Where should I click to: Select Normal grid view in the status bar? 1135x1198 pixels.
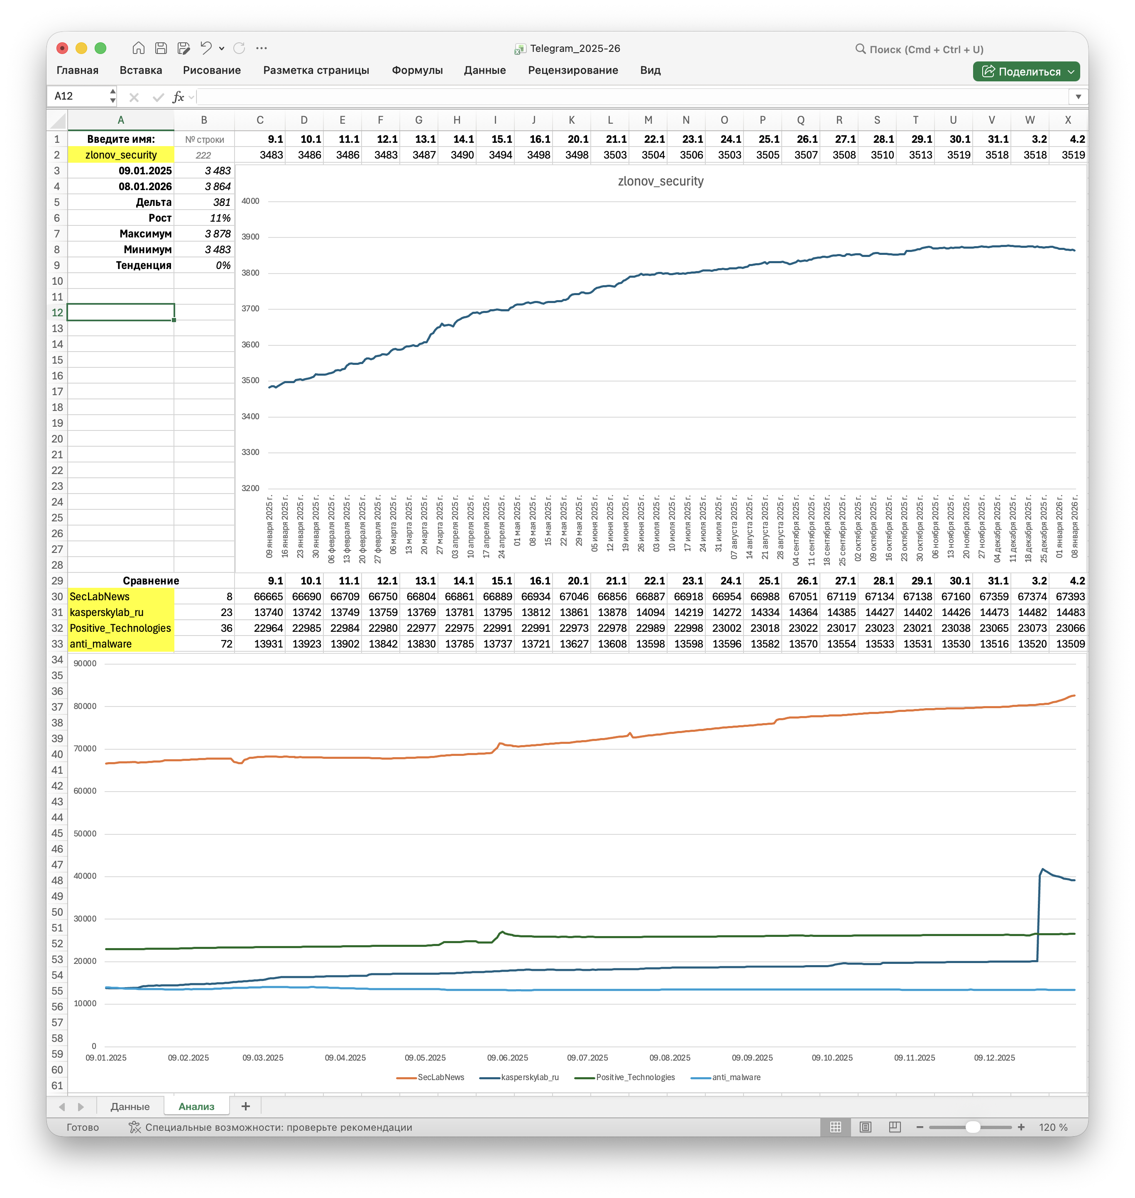click(x=836, y=1127)
